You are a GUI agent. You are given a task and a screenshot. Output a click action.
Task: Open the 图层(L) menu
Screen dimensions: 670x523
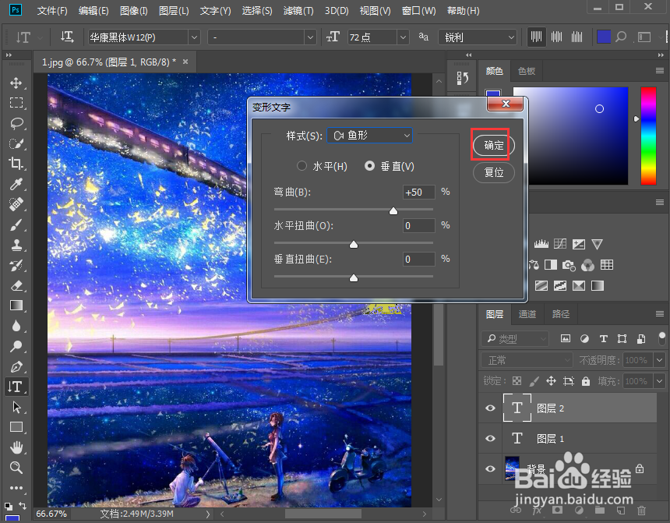pyautogui.click(x=174, y=11)
